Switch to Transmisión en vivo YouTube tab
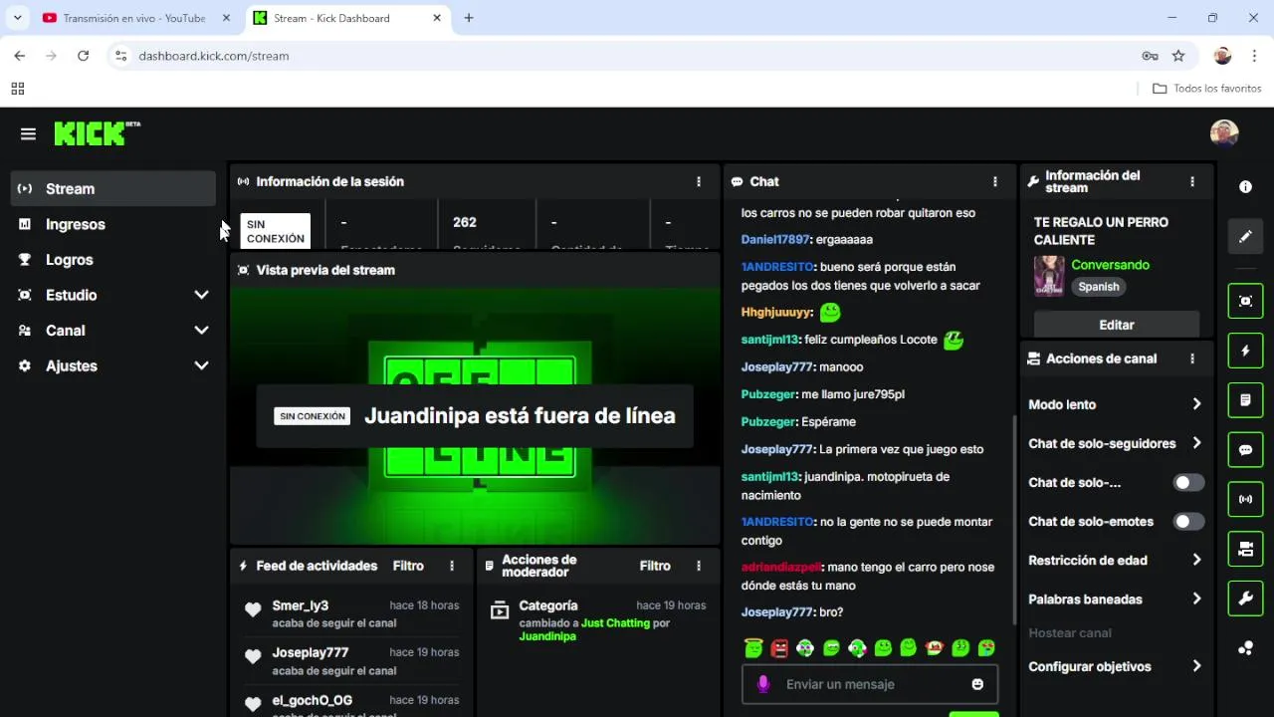Viewport: 1274px width, 717px height. [x=135, y=18]
